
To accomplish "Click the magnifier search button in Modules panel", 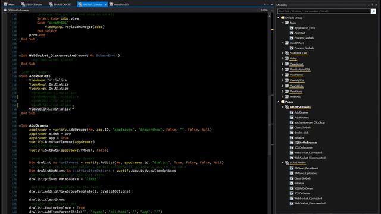I will coord(373,11).
